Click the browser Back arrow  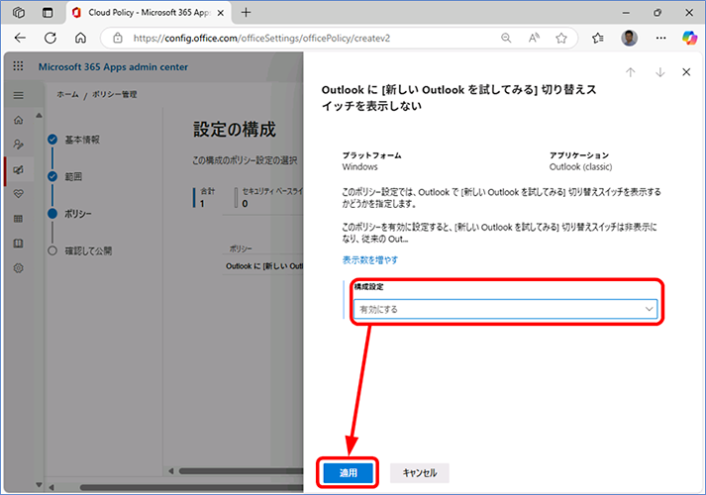[20, 39]
